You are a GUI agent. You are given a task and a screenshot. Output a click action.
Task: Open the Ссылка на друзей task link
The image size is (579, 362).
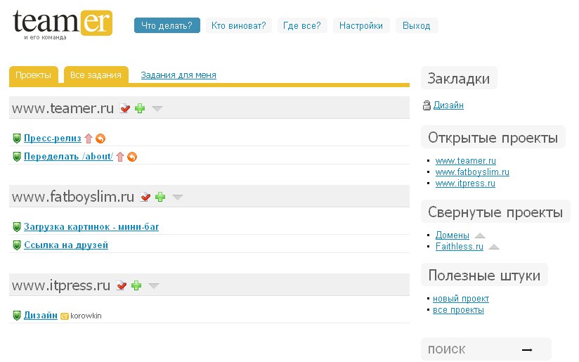[x=66, y=245]
